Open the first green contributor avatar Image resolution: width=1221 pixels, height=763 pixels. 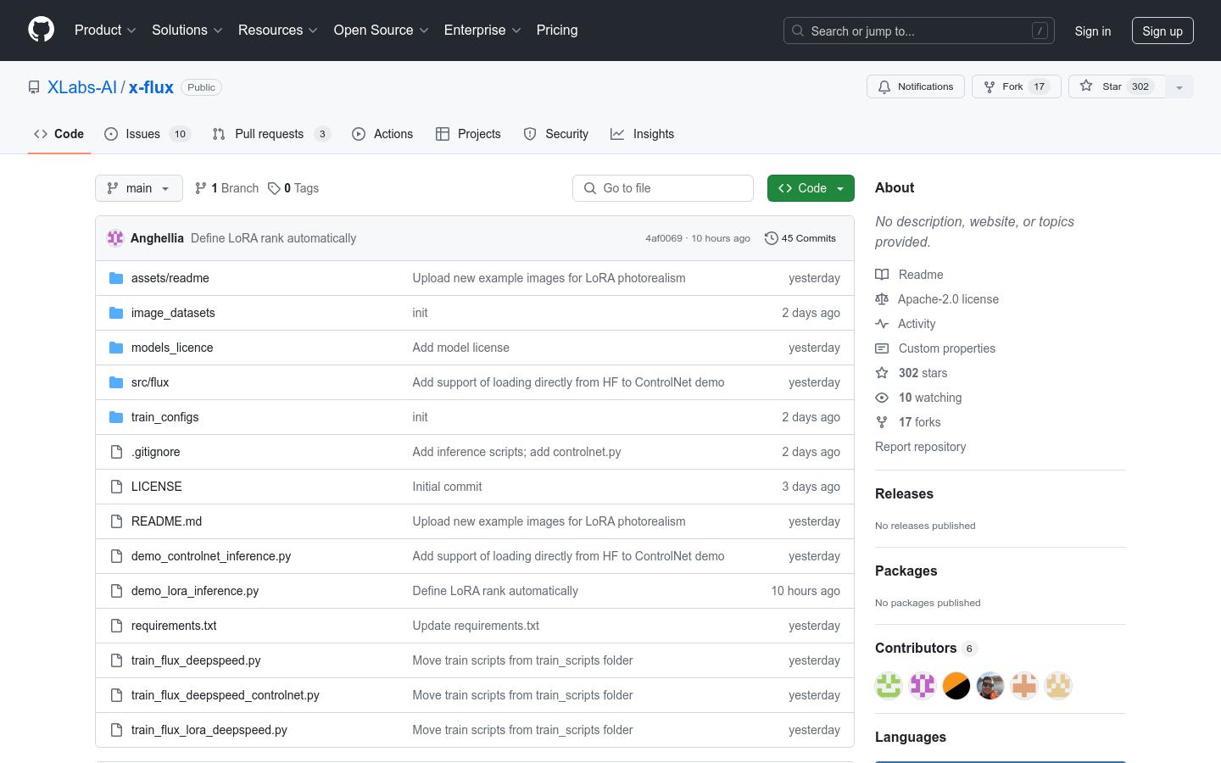point(889,685)
